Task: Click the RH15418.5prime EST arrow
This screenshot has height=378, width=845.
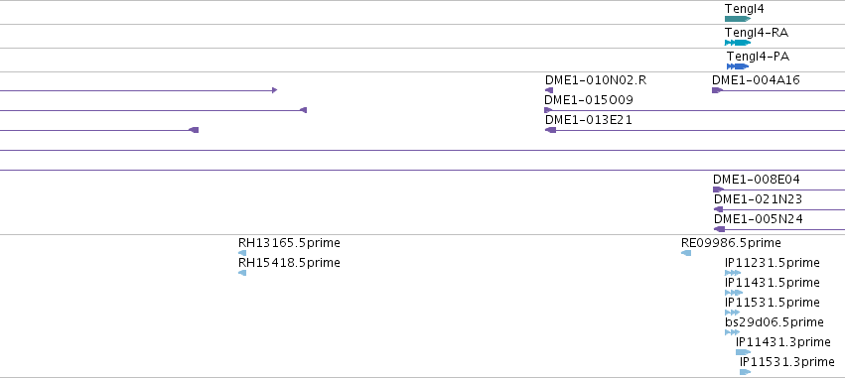Action: pos(242,273)
